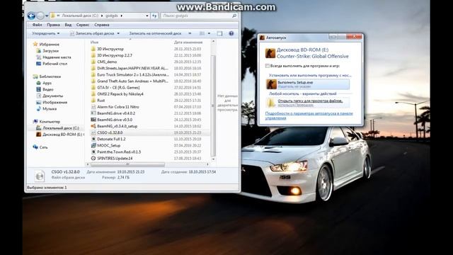The width and height of the screenshot is (453, 255).
Task: Toggle the preview pane icon
Action: (219, 33)
